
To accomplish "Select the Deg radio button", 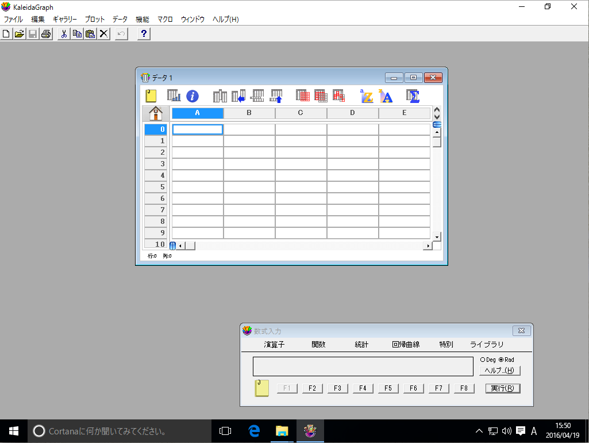I will tap(483, 360).
